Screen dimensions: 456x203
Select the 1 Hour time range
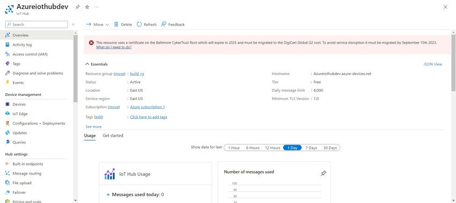point(234,148)
